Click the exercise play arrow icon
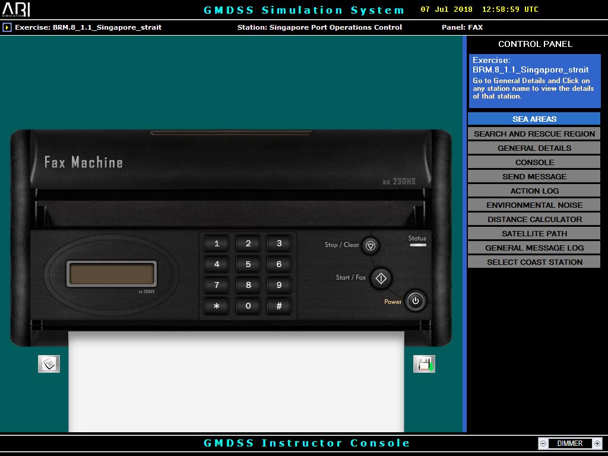 click(x=7, y=27)
